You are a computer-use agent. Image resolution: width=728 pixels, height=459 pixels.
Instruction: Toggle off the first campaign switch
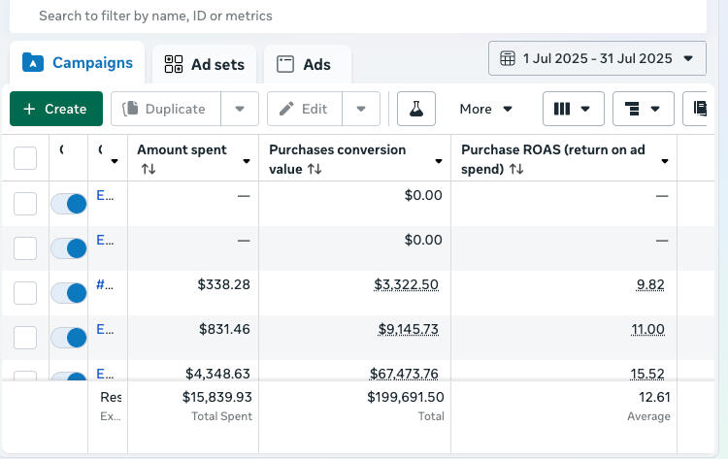click(69, 203)
